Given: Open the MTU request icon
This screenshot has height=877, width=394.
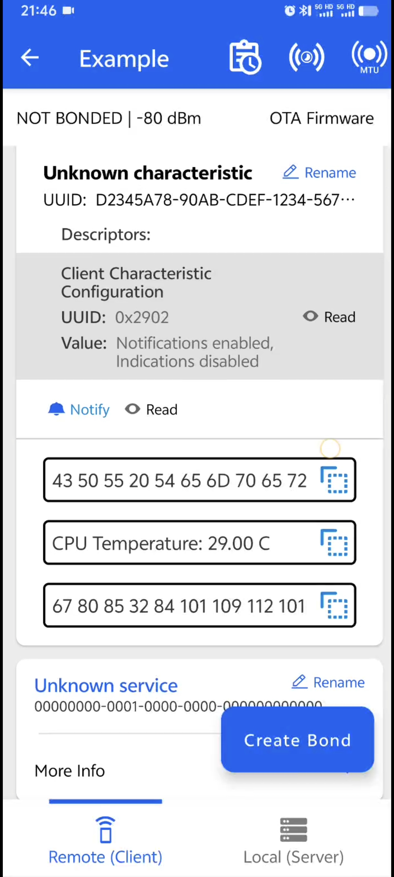Looking at the screenshot, I should pyautogui.click(x=369, y=57).
